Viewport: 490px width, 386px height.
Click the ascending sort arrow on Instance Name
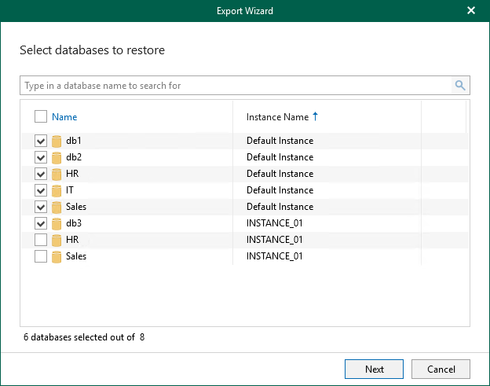tap(316, 117)
